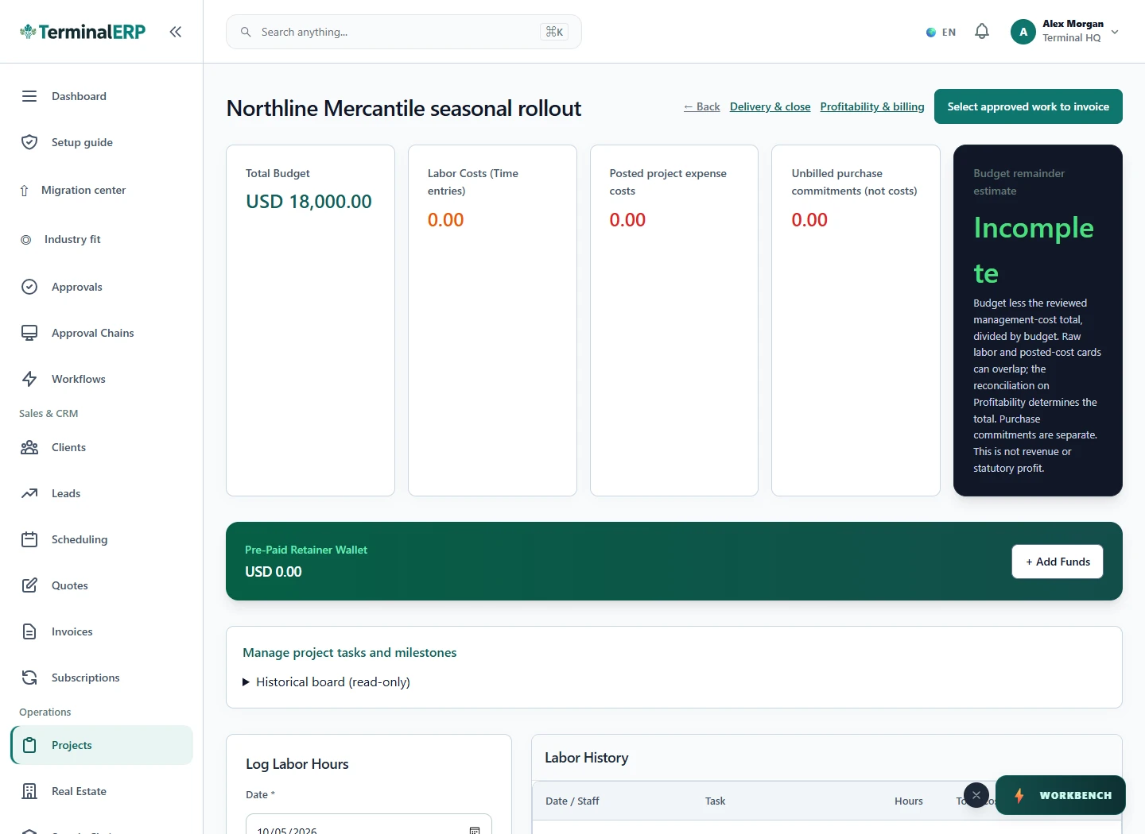This screenshot has width=1145, height=834.
Task: Click the Add Funds button
Action: pyautogui.click(x=1058, y=562)
